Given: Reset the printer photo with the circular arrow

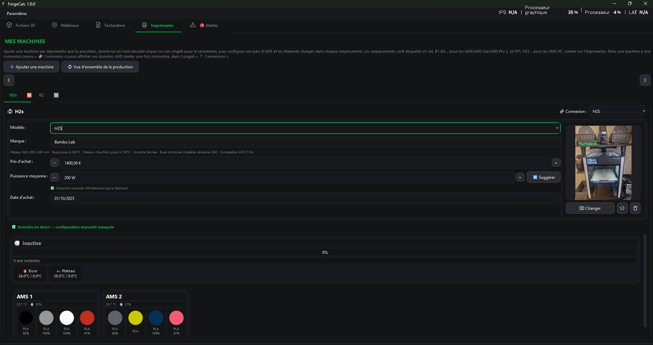Looking at the screenshot, I should click(622, 208).
